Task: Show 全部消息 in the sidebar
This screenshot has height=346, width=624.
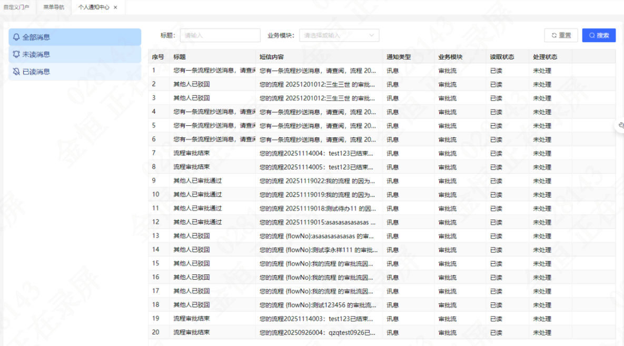Action: tap(75, 37)
